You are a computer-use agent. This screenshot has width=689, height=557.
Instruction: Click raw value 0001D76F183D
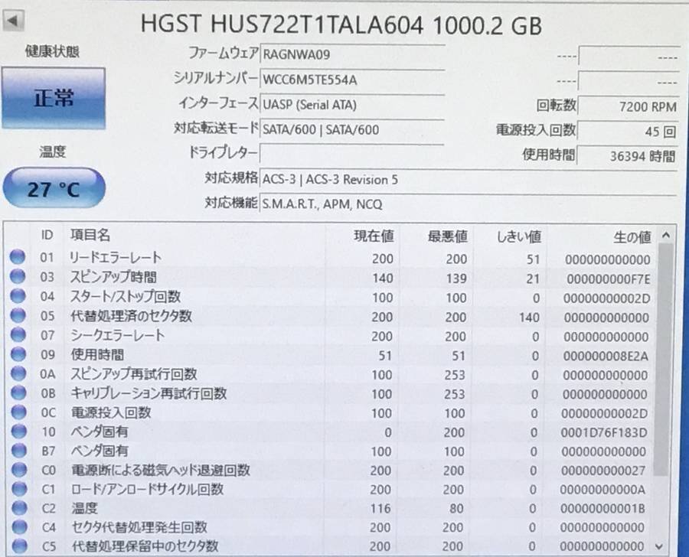[x=604, y=433]
